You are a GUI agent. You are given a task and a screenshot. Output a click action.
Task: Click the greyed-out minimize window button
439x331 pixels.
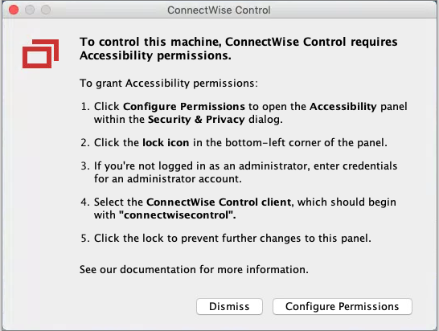(x=30, y=10)
